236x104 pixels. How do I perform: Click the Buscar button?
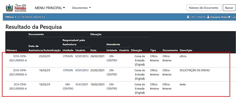tap(229, 8)
